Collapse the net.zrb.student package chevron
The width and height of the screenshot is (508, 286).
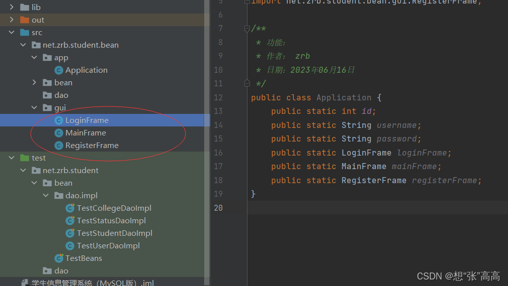click(23, 170)
